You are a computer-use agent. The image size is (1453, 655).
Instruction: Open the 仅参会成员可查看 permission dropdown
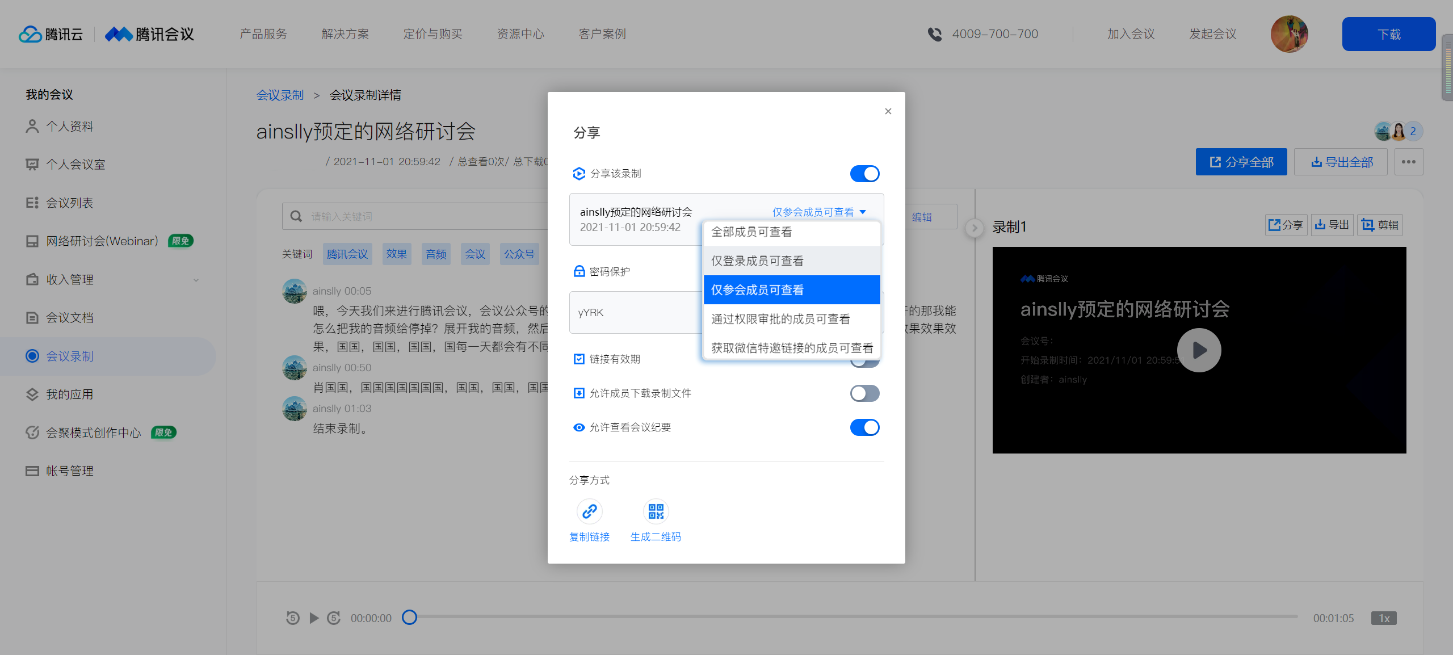tap(819, 212)
